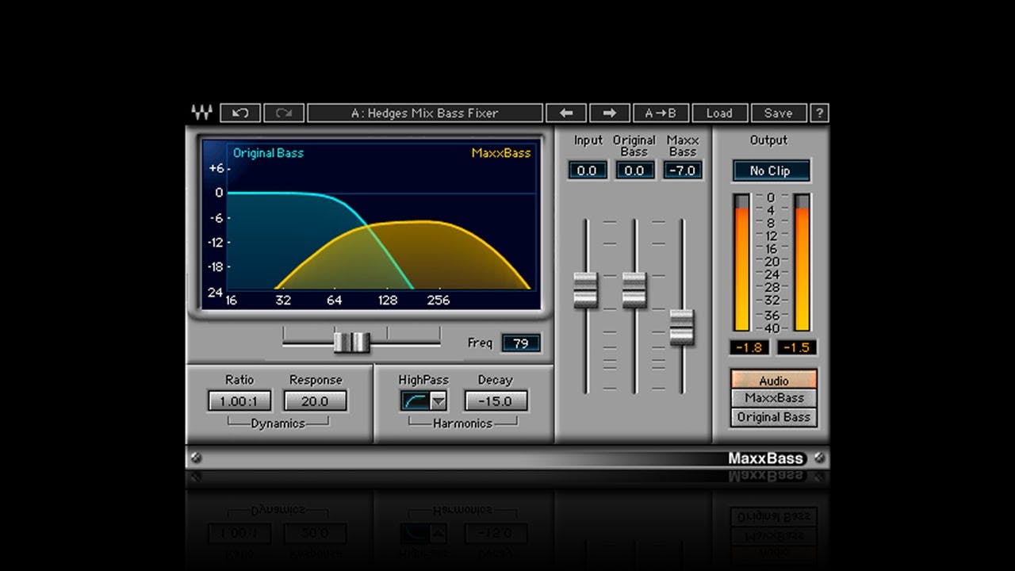Click the A→B compare icon

[661, 113]
